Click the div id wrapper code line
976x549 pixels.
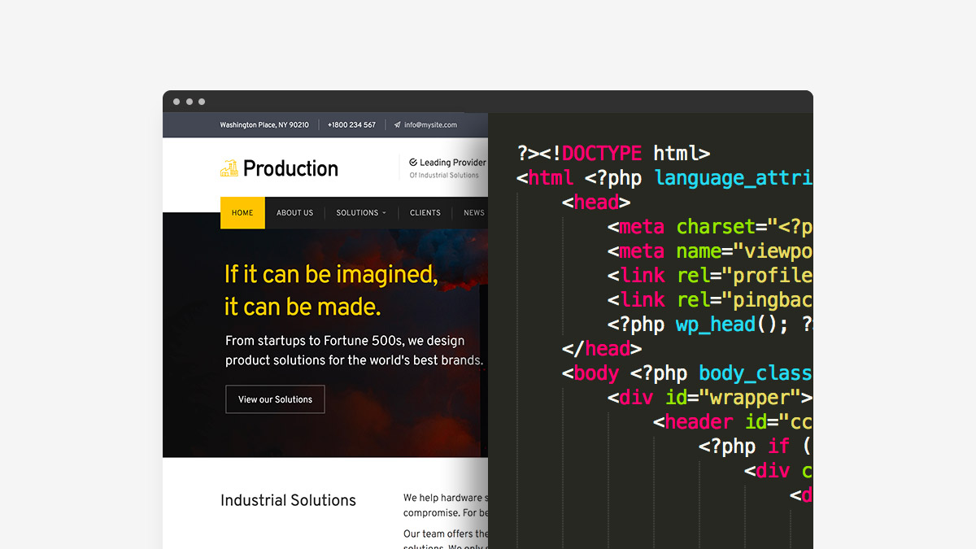point(710,397)
